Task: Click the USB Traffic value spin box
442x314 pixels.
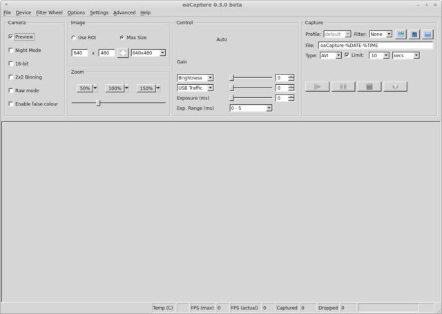Action: tap(285, 88)
